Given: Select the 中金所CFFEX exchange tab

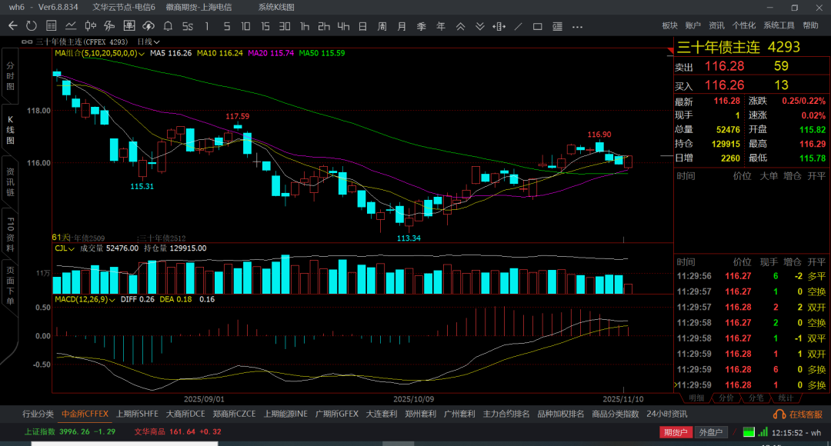Looking at the screenshot, I should [85, 414].
